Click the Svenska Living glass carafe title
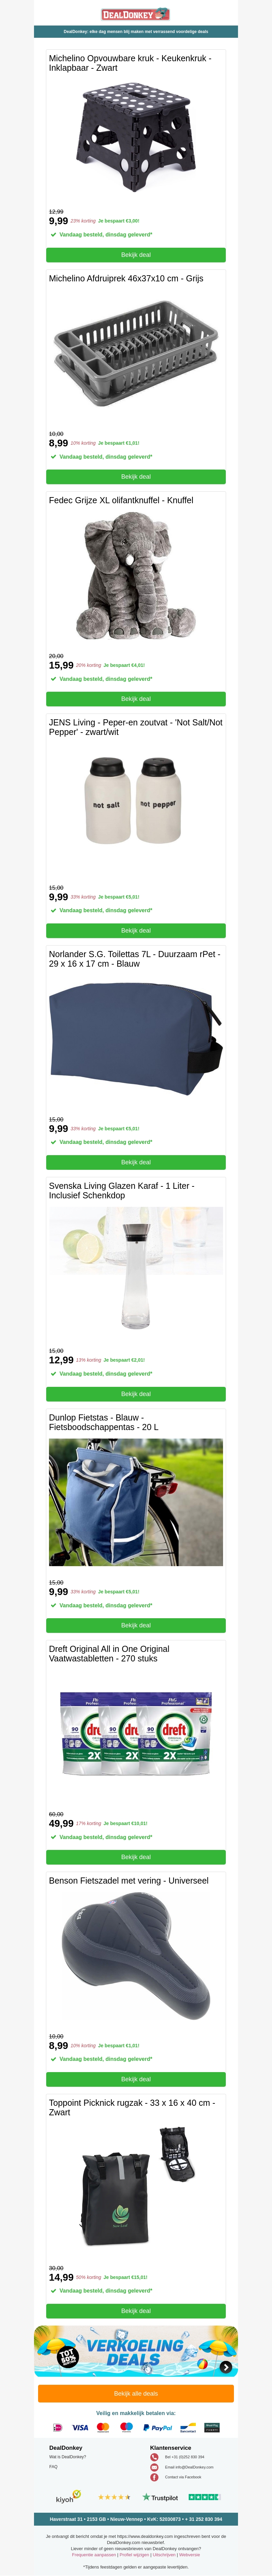Screen dimensions: 272x2576 pos(122,1190)
